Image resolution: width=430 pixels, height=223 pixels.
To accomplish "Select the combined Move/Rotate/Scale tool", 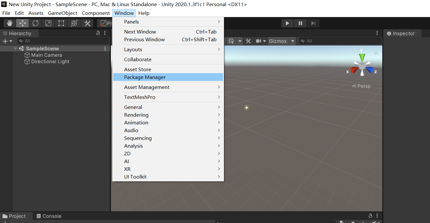I will (x=73, y=23).
